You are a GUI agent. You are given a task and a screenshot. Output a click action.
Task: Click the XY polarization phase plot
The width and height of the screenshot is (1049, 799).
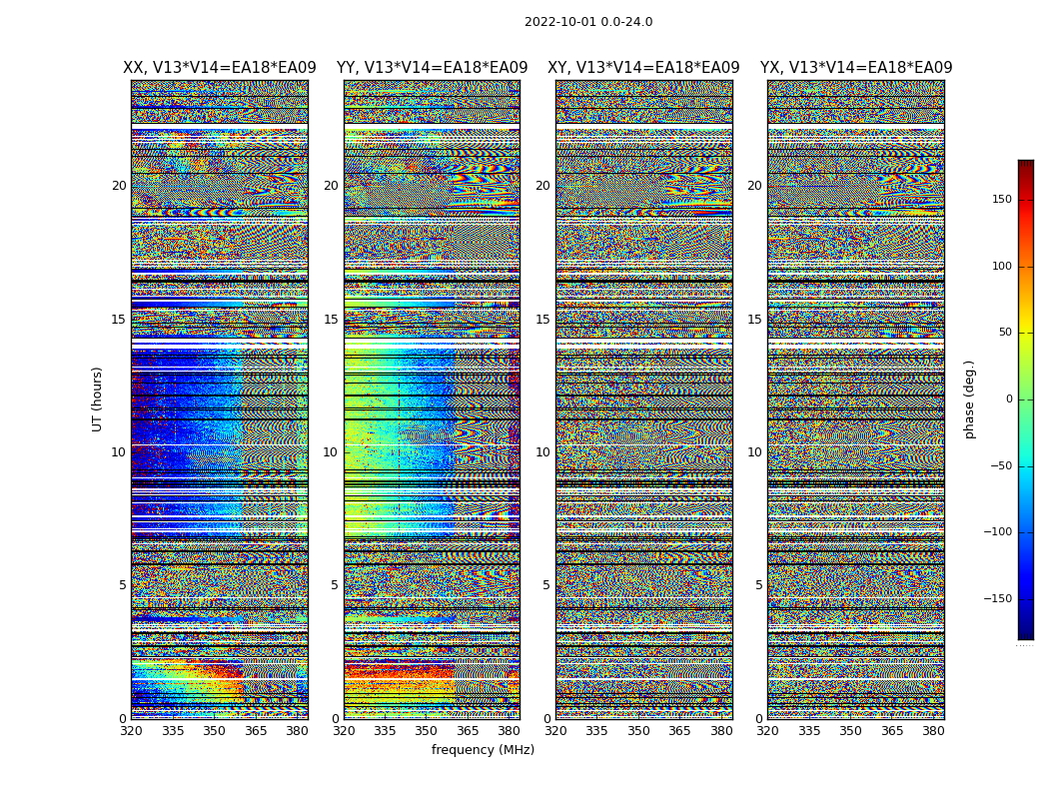644,399
